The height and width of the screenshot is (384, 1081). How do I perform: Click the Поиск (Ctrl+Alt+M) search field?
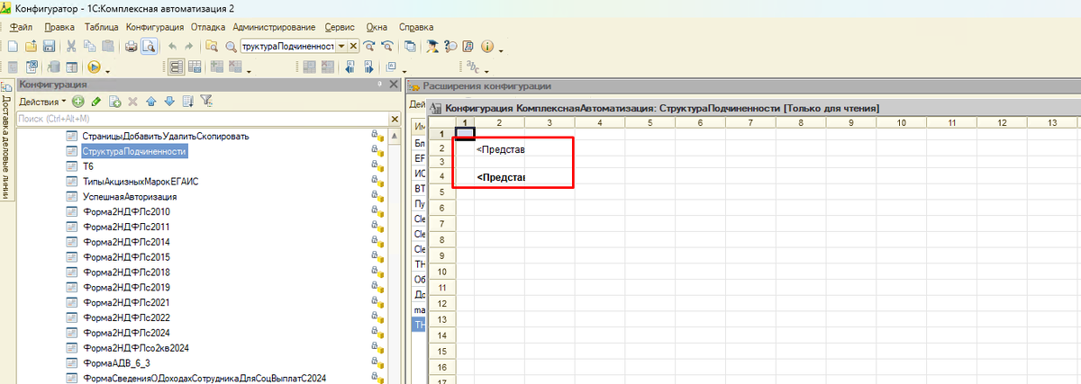click(x=202, y=118)
